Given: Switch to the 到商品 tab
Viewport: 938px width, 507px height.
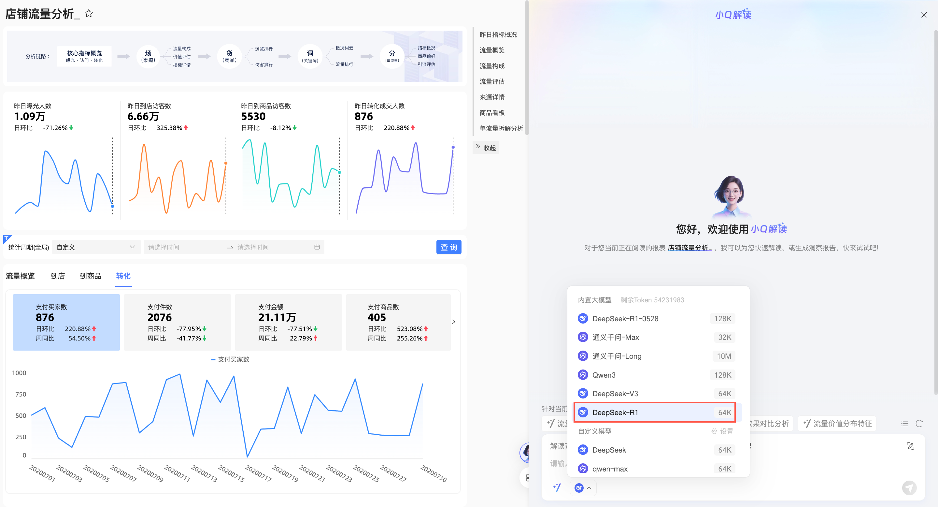Looking at the screenshot, I should pyautogui.click(x=90, y=276).
